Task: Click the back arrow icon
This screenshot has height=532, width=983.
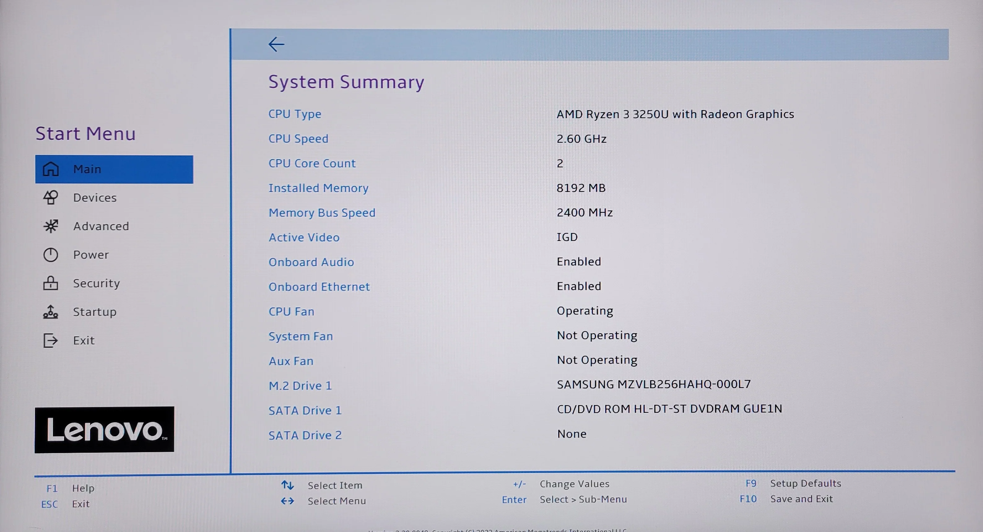Action: pyautogui.click(x=276, y=44)
